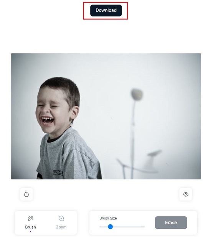Screen dimensions: 211x237
Task: Click the circular undo arrow icon
Action: pos(26,194)
